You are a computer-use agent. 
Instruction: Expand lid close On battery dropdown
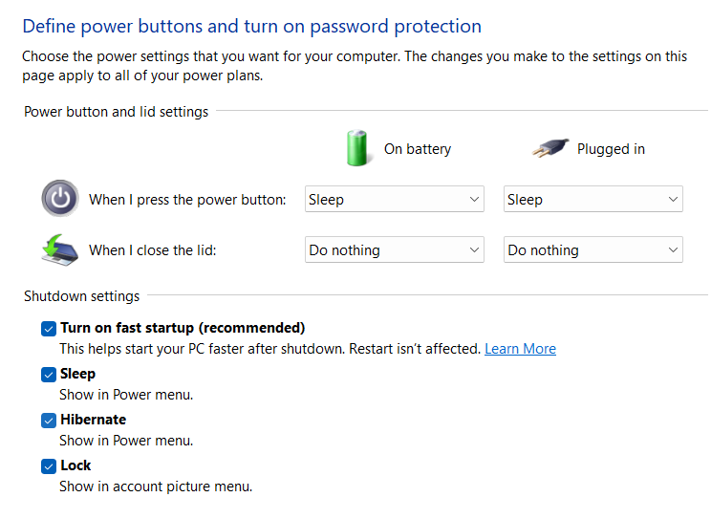point(394,250)
